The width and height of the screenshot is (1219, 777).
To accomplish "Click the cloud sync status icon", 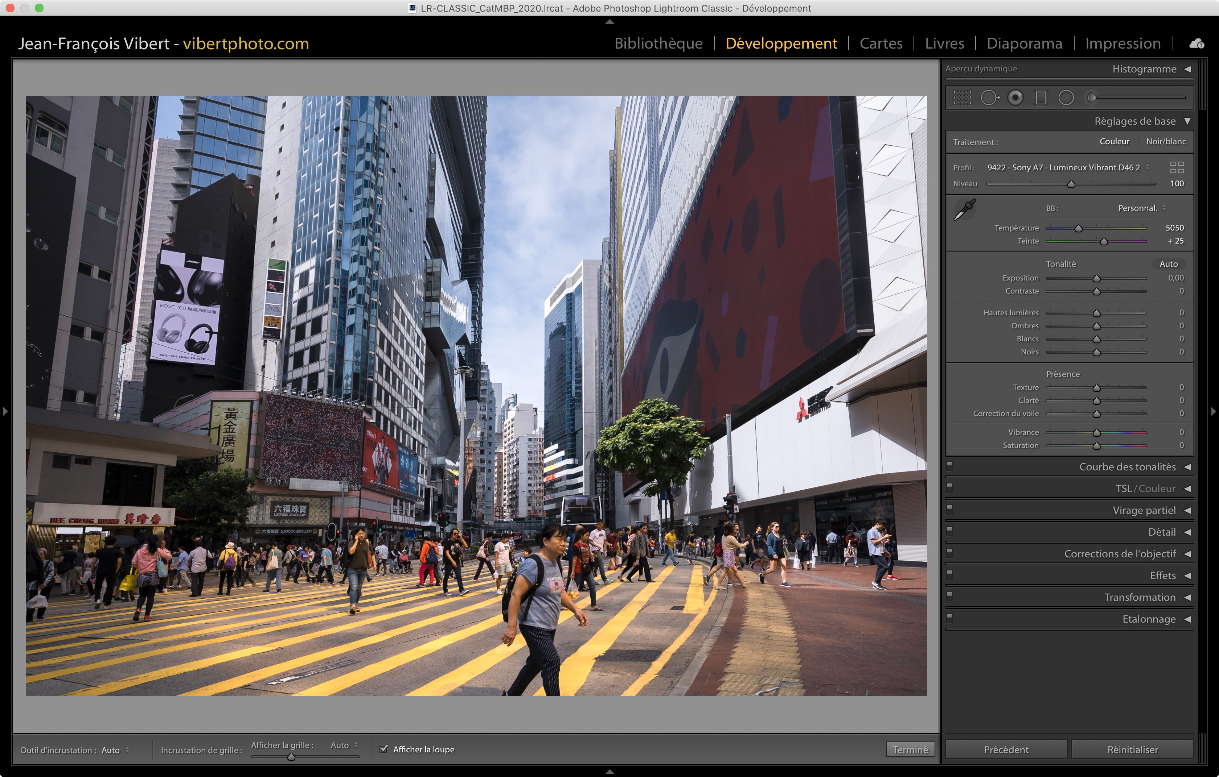I will (x=1197, y=43).
